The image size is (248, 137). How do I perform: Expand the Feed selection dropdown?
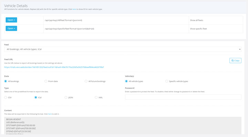(123, 49)
